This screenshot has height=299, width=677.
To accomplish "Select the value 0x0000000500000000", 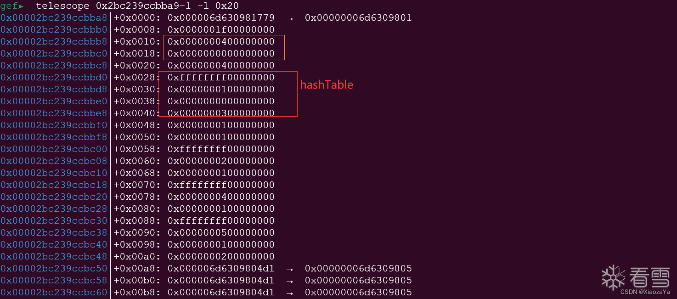I will [221, 233].
